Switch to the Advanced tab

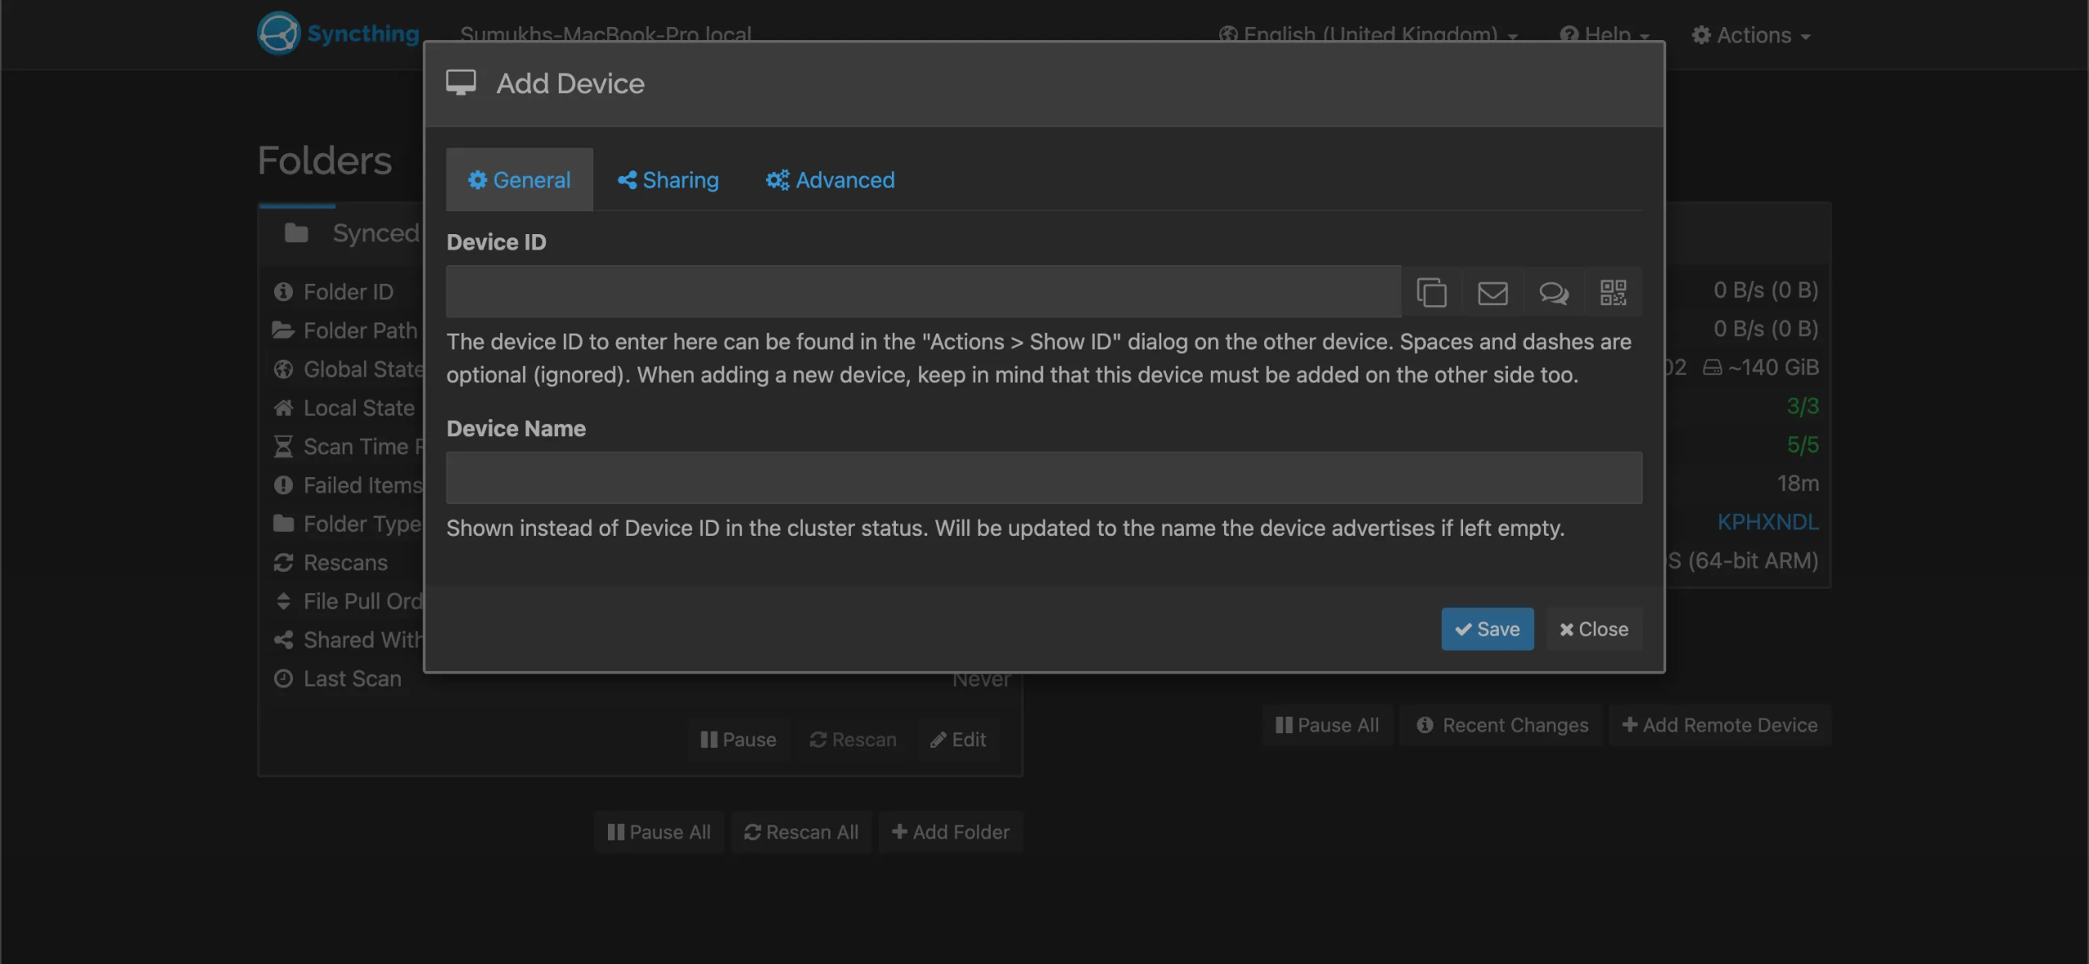click(x=830, y=180)
